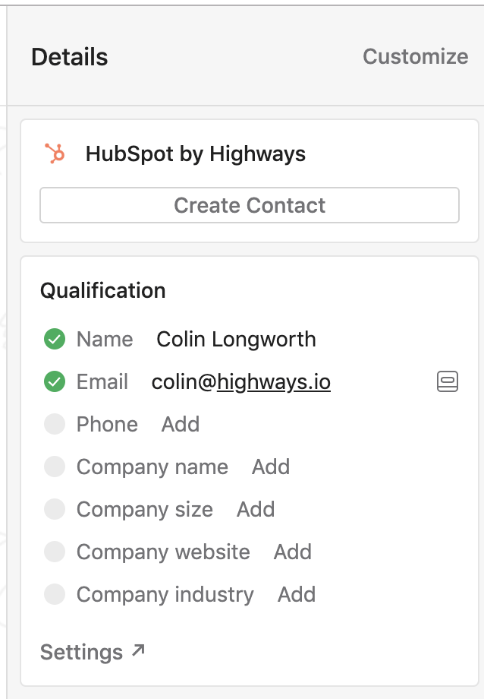The height and width of the screenshot is (699, 484).
Task: Add a company industry value
Action: (297, 594)
